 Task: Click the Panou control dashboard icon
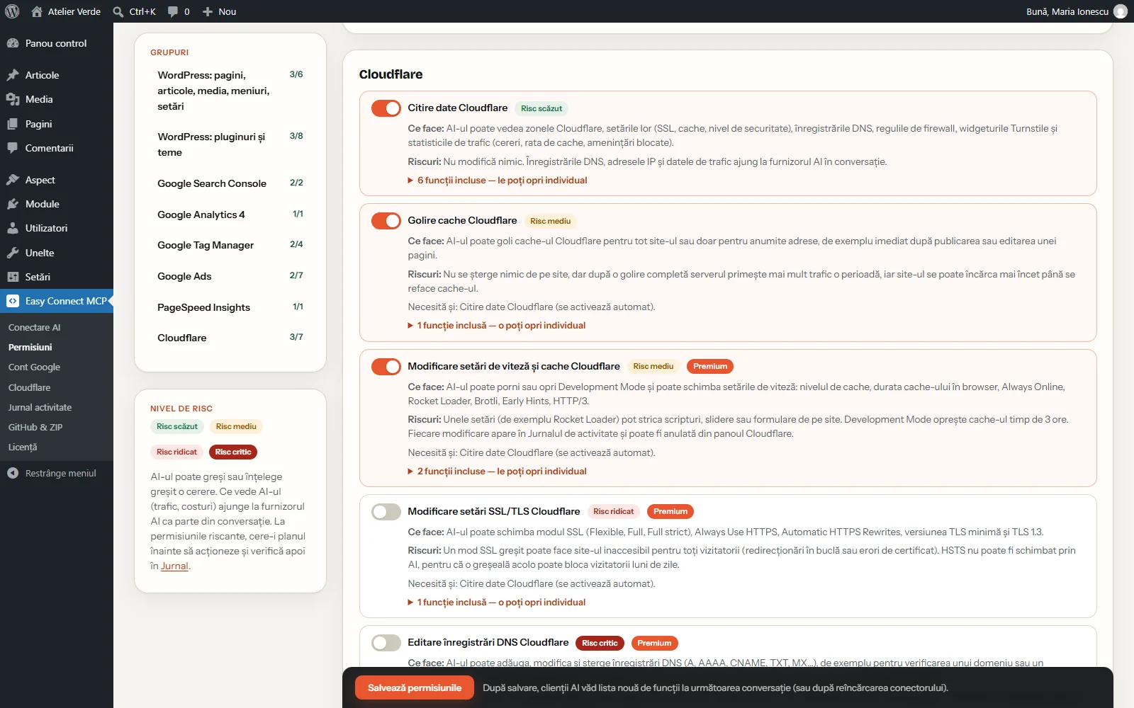click(13, 43)
